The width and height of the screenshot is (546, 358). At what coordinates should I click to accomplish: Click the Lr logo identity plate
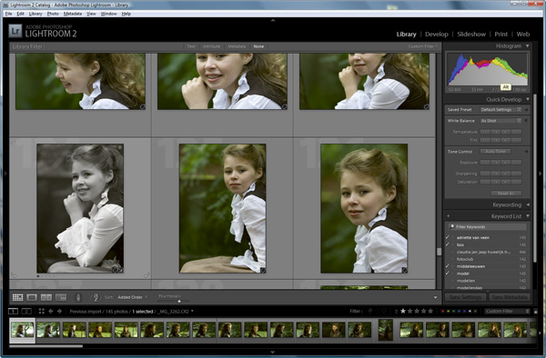15,31
